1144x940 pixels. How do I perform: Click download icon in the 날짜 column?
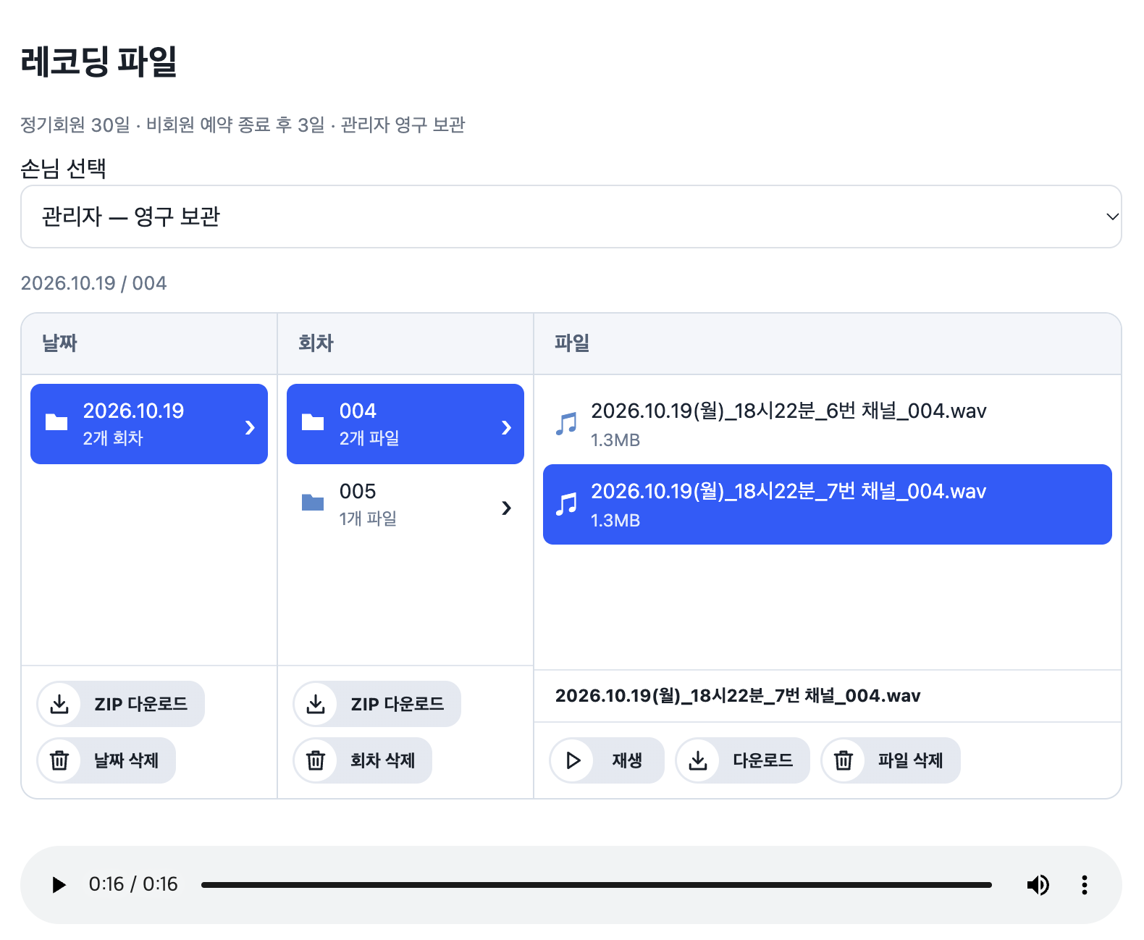[x=59, y=704]
